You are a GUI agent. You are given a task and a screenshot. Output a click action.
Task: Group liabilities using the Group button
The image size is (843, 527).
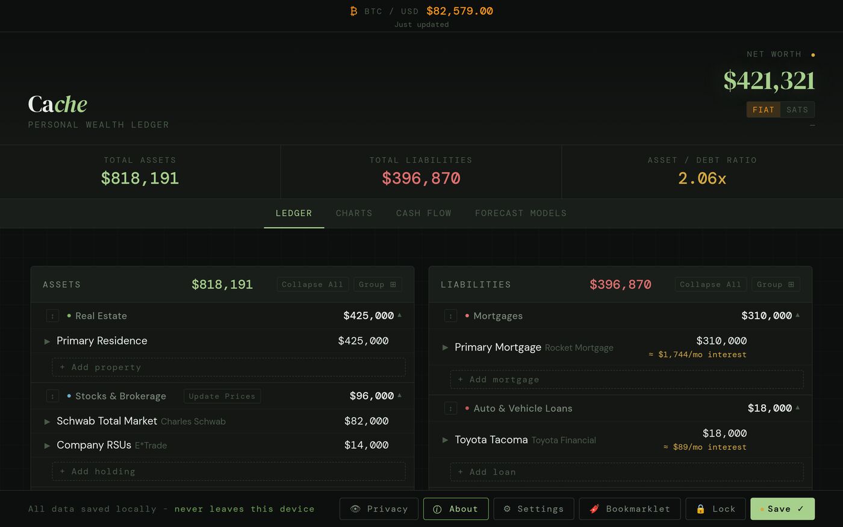pos(776,284)
